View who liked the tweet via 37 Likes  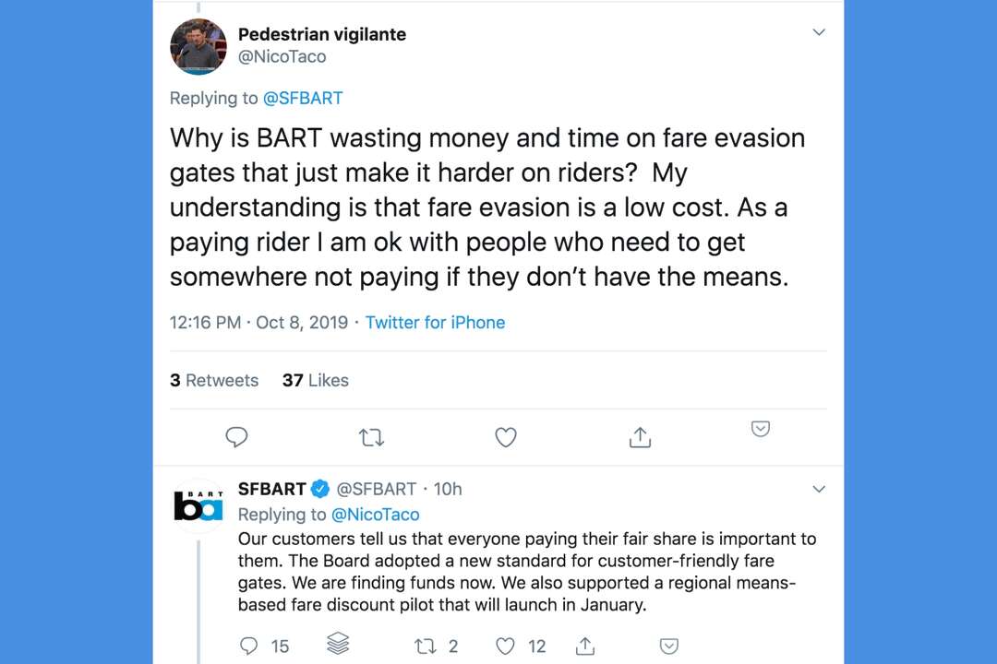pyautogui.click(x=315, y=380)
